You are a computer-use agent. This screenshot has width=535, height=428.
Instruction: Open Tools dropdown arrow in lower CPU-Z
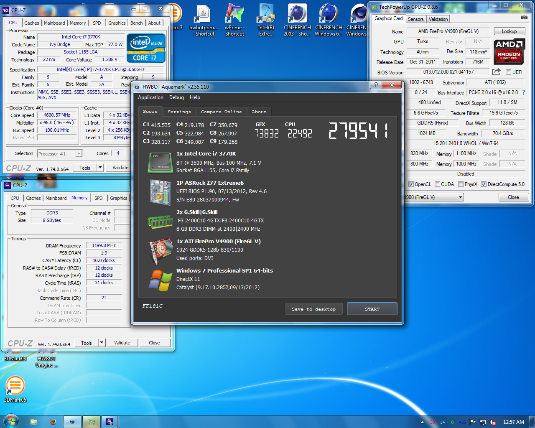[102, 343]
